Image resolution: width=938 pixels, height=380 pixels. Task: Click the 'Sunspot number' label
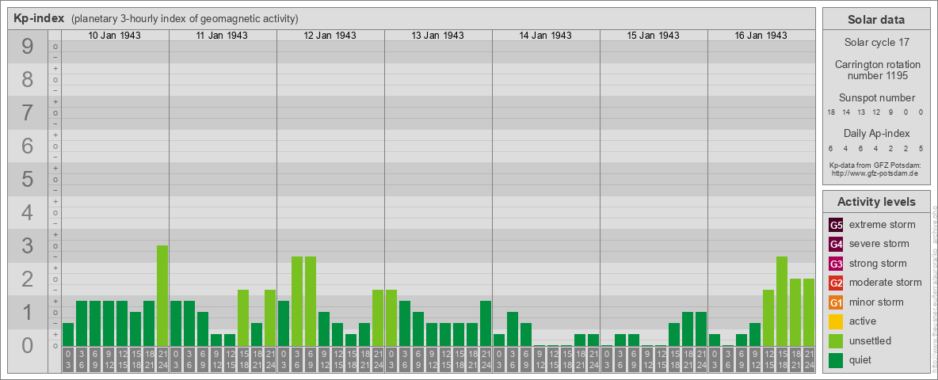coord(876,97)
